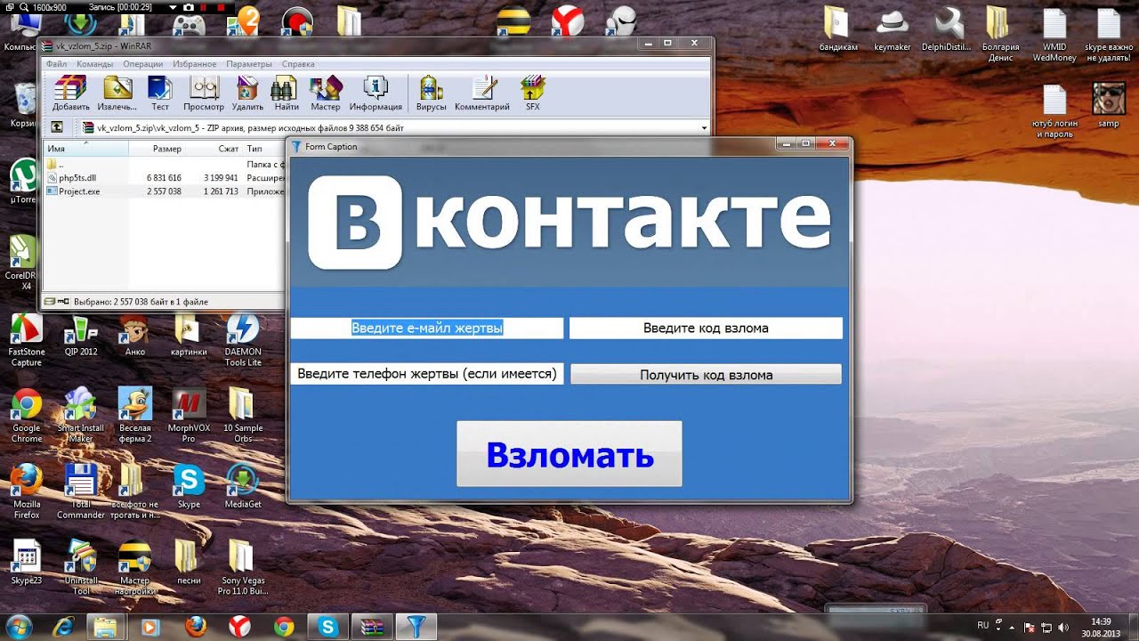Select the Uninstall Tool desktop icon

point(81,567)
